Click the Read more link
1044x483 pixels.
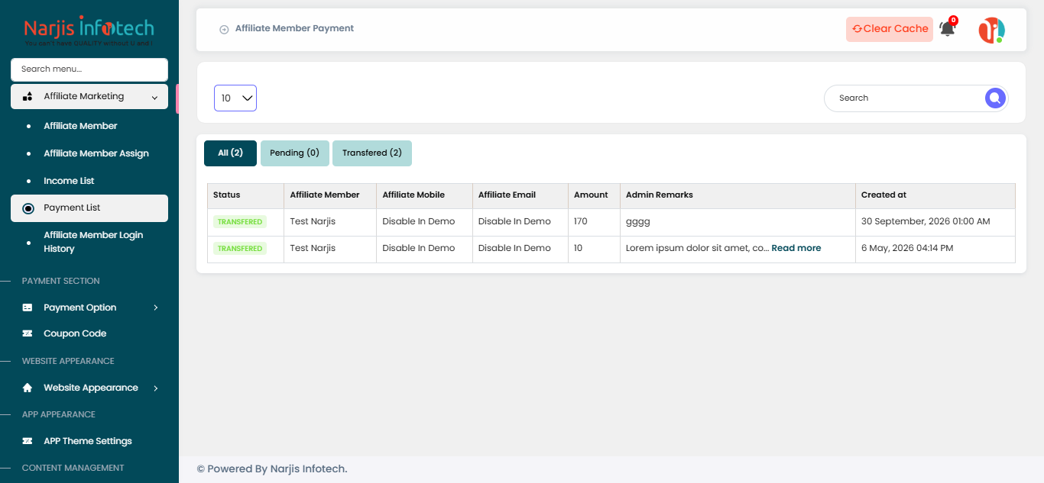(x=796, y=248)
